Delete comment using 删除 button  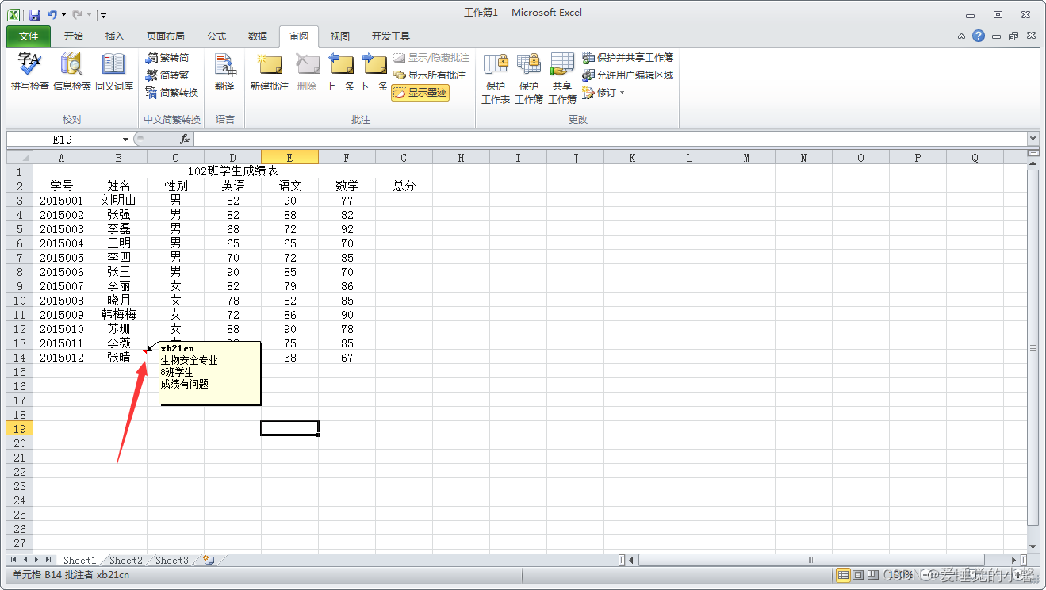307,71
